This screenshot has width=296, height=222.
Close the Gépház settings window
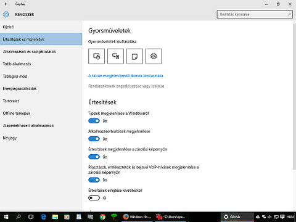coord(290,4)
